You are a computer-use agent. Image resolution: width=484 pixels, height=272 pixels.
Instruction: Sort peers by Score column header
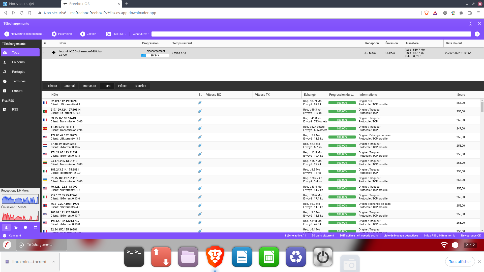[x=461, y=95]
